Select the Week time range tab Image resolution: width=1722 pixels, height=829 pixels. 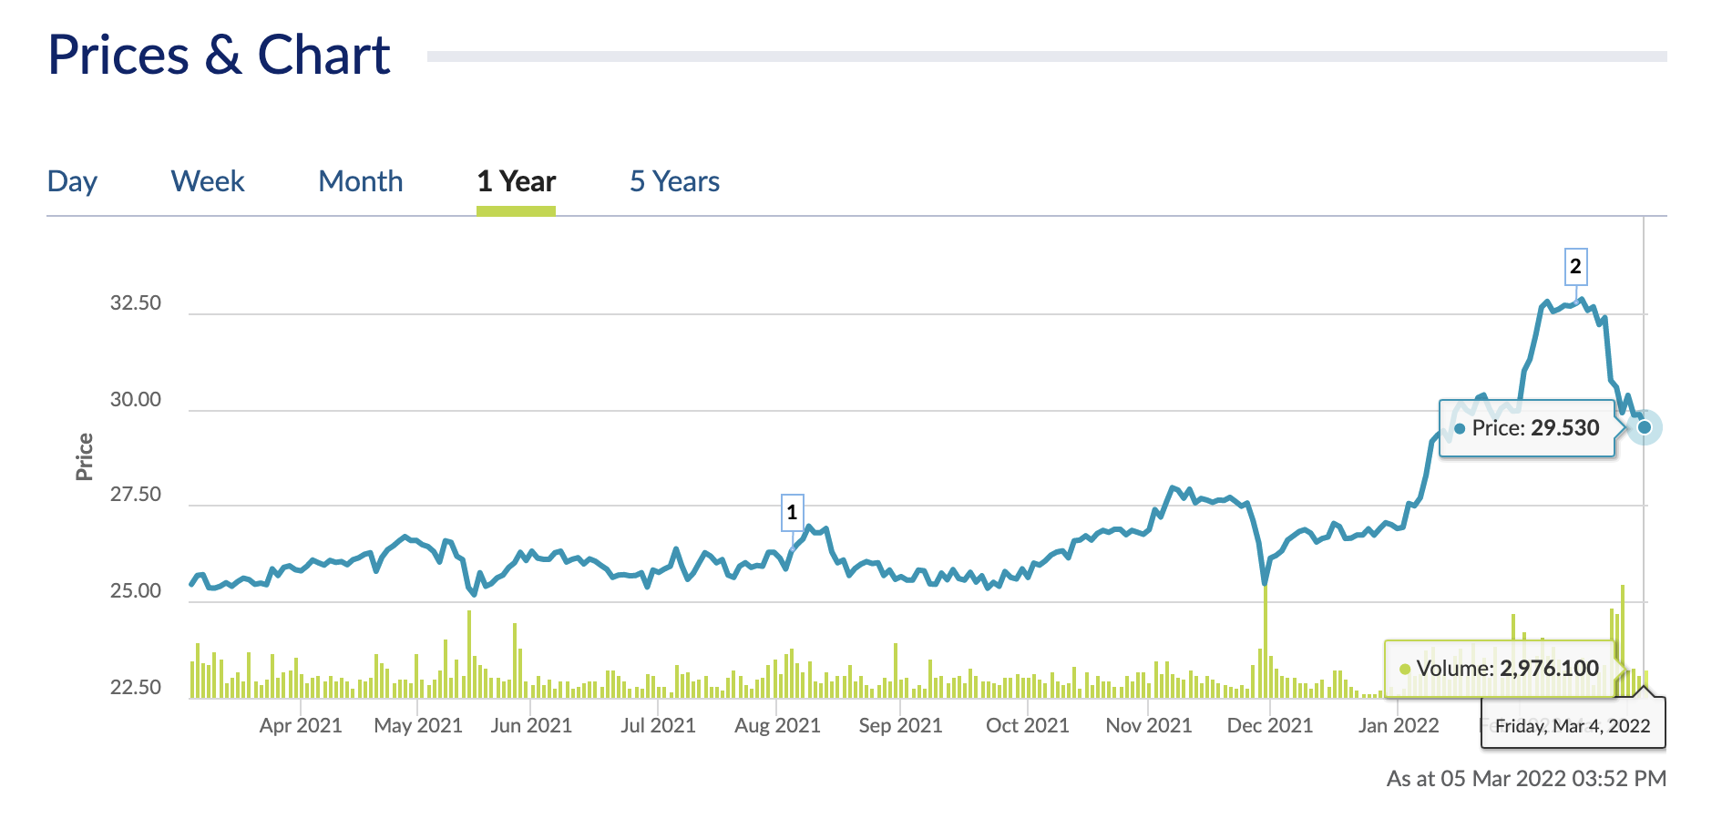click(x=208, y=181)
